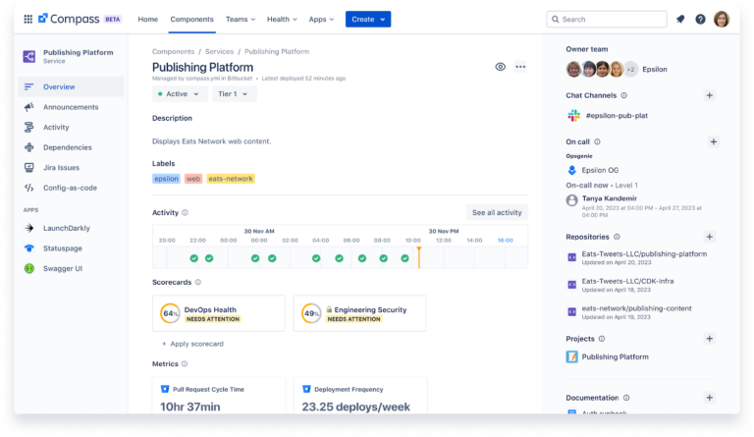Click the notifications bell icon
This screenshot has height=437, width=754.
680,19
